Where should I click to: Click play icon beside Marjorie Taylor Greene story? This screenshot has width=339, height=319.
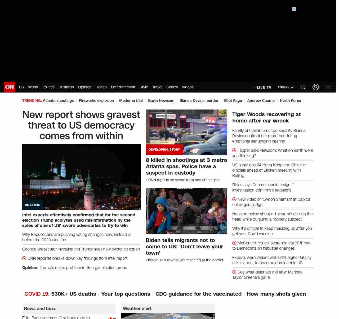234,272
